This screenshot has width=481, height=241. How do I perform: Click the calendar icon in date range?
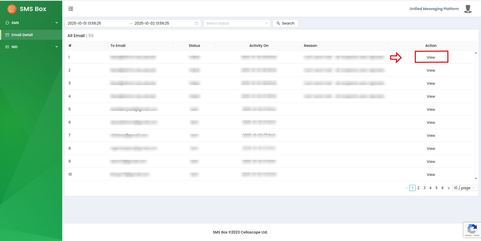coord(197,23)
